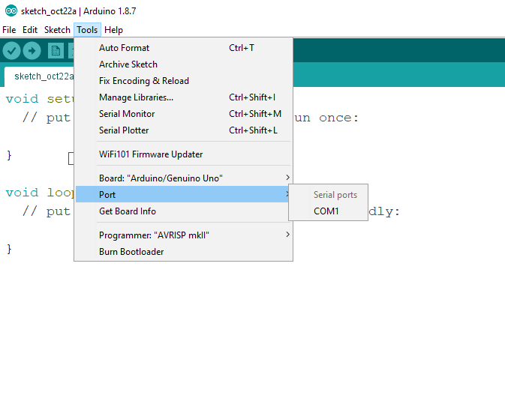Open the Edit menu
The height and width of the screenshot is (413, 505).
[x=30, y=30]
